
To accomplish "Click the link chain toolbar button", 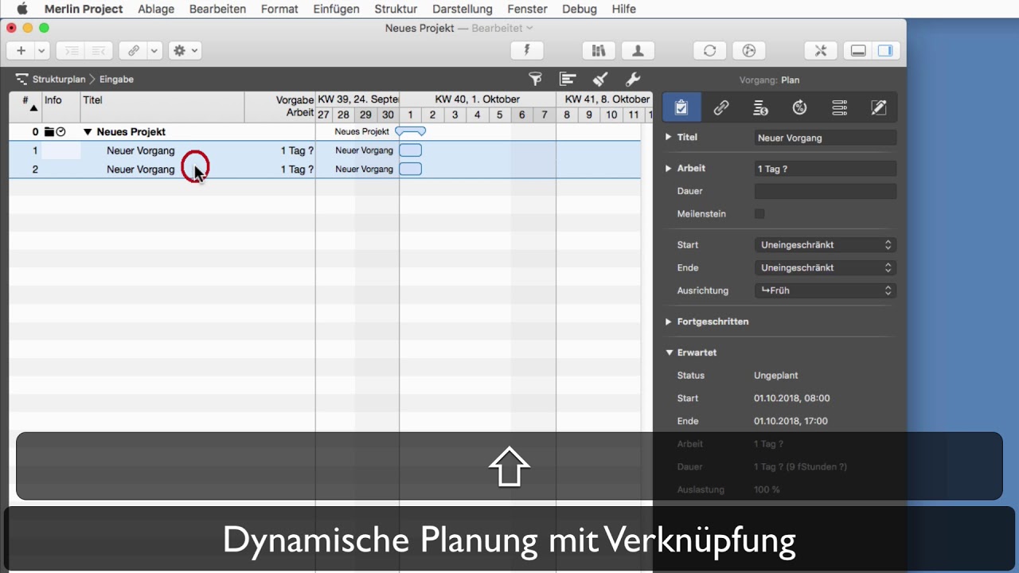I will (x=133, y=50).
